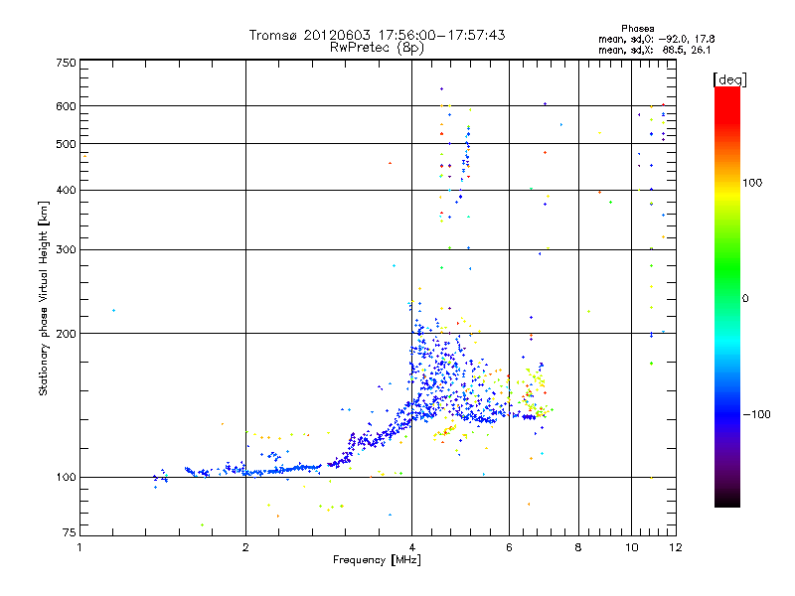Viewport: 795px width, 596px height.
Task: Click the x-axis label '6'
Action: [x=509, y=547]
